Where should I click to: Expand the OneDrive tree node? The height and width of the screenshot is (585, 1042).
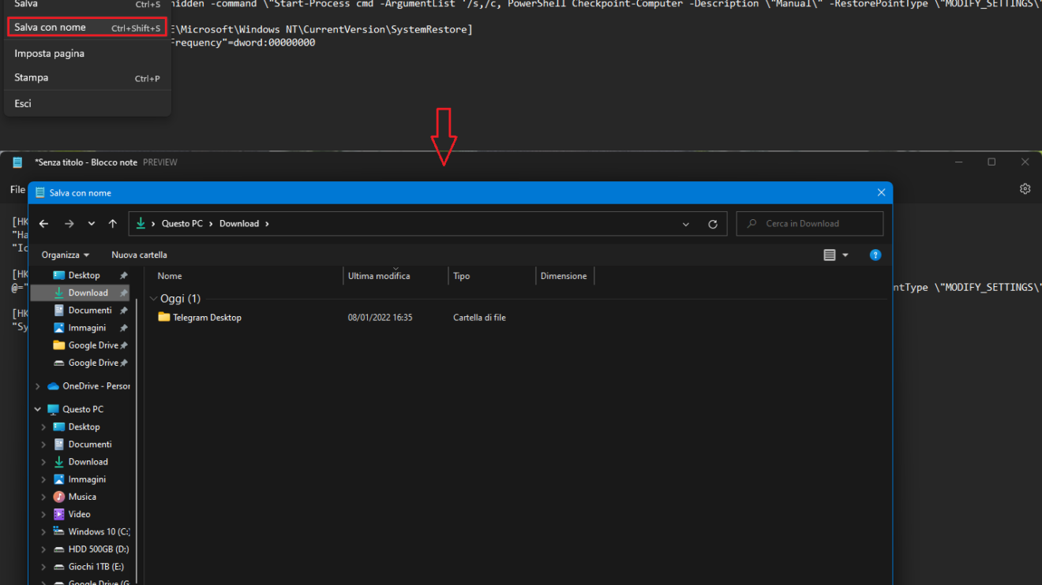(x=37, y=386)
